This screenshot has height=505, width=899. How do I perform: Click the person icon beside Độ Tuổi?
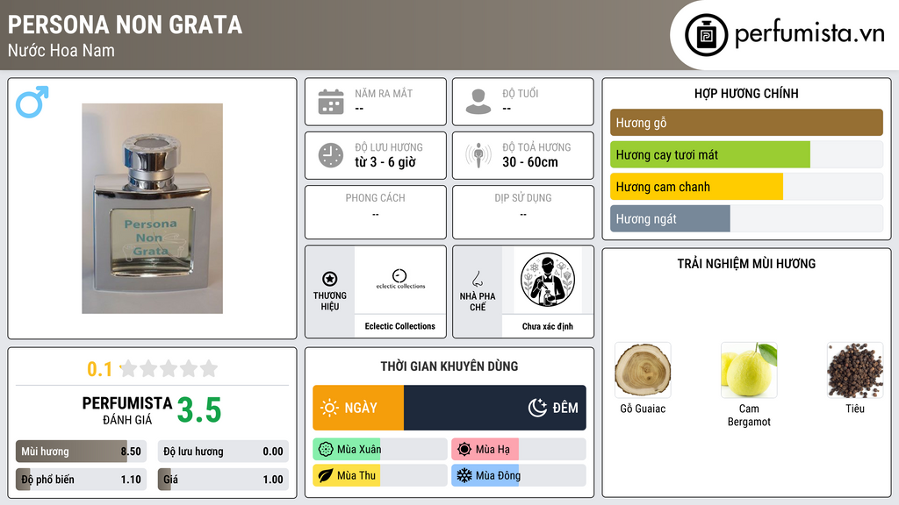coord(478,102)
